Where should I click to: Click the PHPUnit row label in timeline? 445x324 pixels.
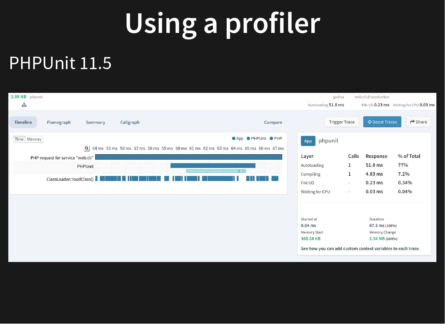point(85,166)
